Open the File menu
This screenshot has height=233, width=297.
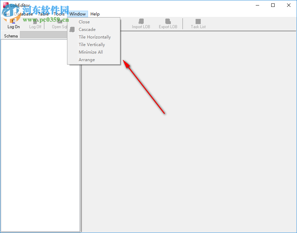[6, 14]
